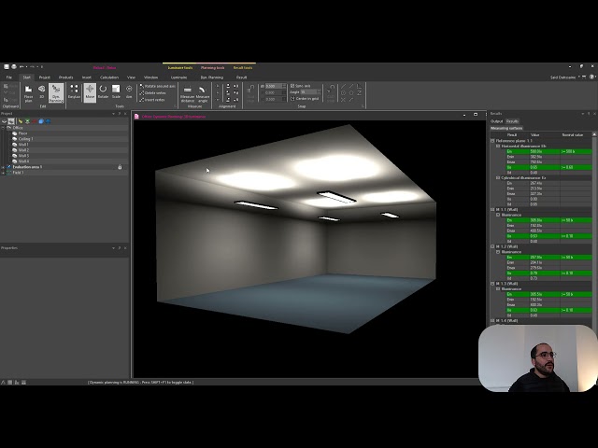Open the Insert ribbon tab
Image resolution: width=598 pixels, height=448 pixels.
point(87,77)
